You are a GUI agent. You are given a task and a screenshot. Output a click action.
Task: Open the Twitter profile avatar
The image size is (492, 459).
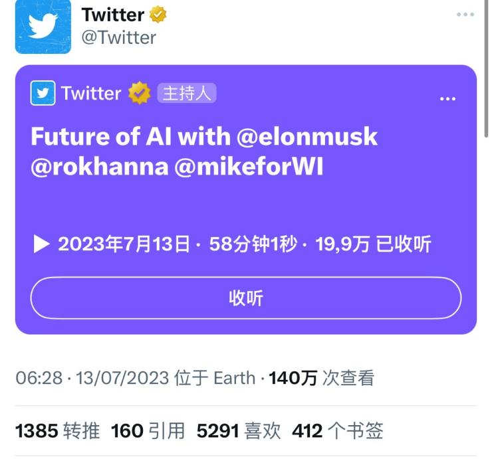click(43, 27)
